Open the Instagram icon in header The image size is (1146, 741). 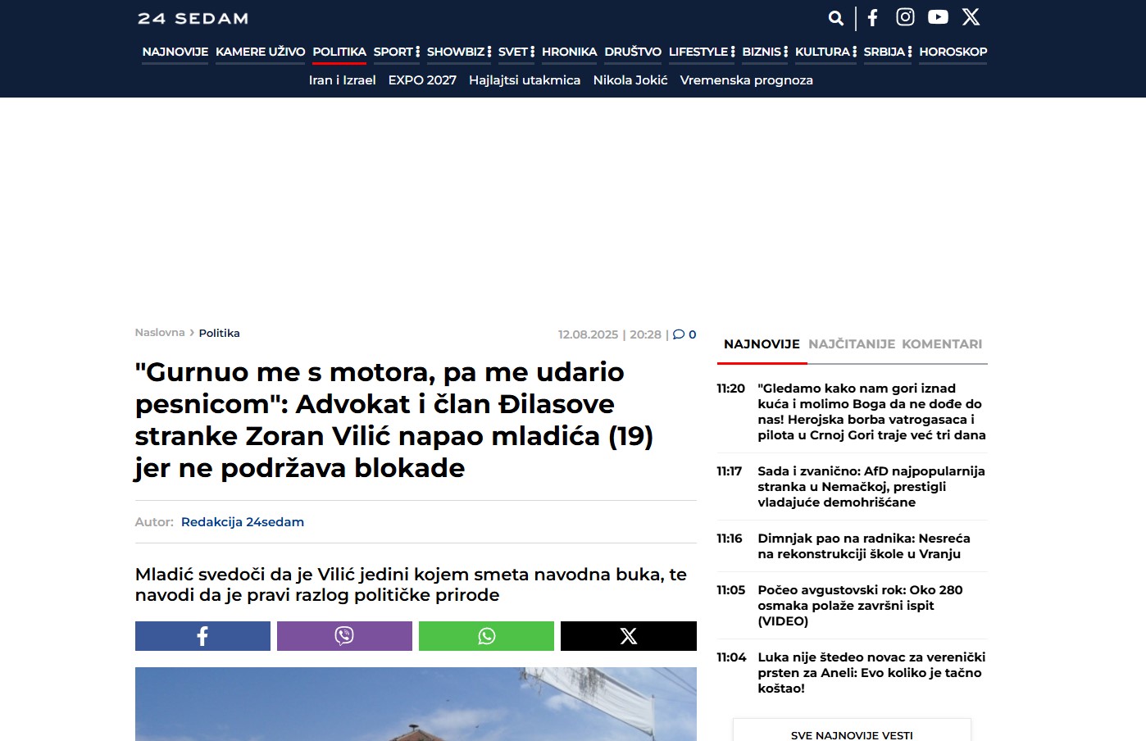(905, 17)
